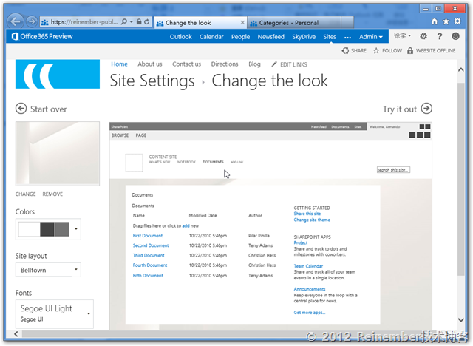Image resolution: width=473 pixels, height=346 pixels.
Task: Open browser Home icon
Action: [x=435, y=21]
